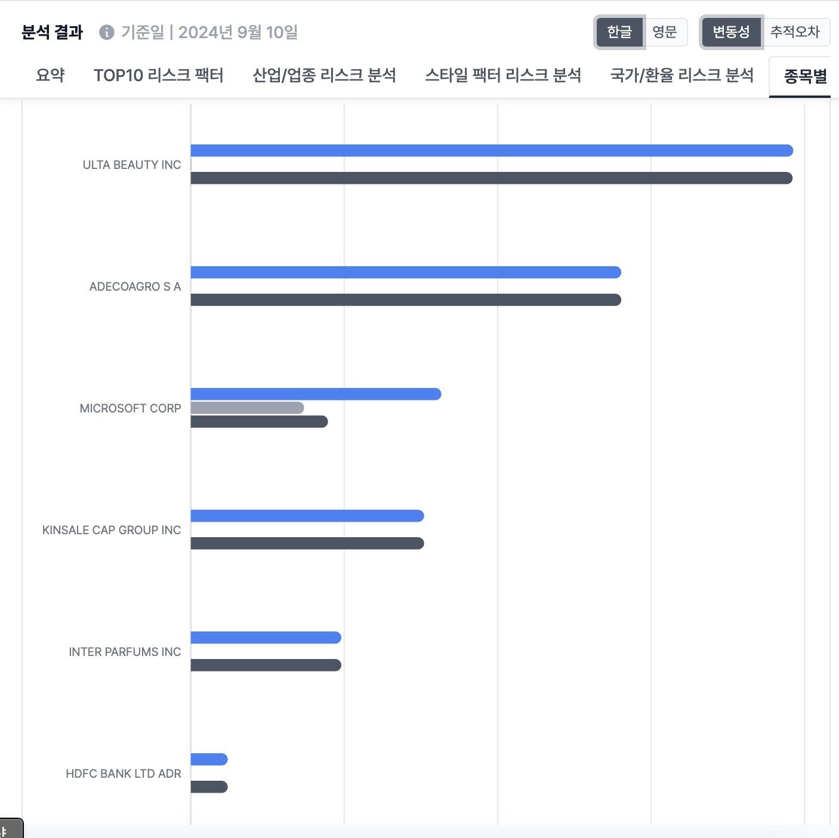Click the 기준일 2024년 9월 10일 date text
Viewport: 839px width, 838px height.
pos(209,32)
